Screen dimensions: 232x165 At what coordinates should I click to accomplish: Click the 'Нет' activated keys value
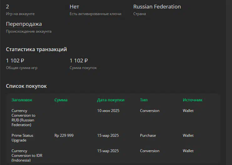click(x=74, y=7)
